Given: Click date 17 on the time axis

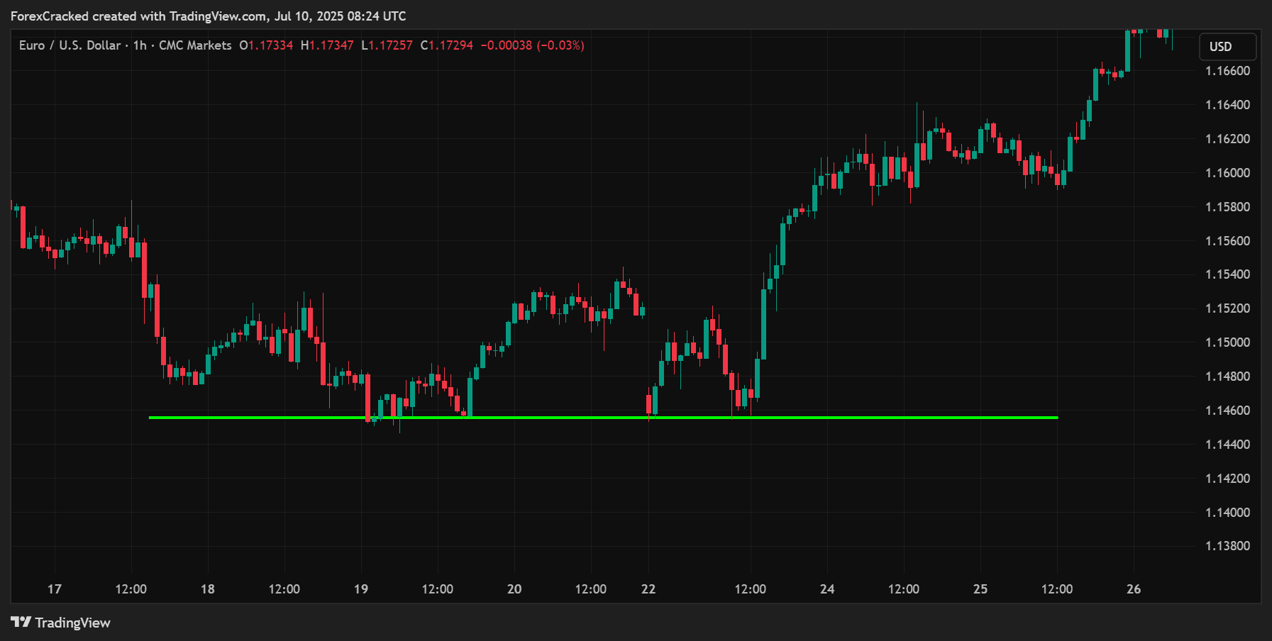Looking at the screenshot, I should tap(55, 589).
